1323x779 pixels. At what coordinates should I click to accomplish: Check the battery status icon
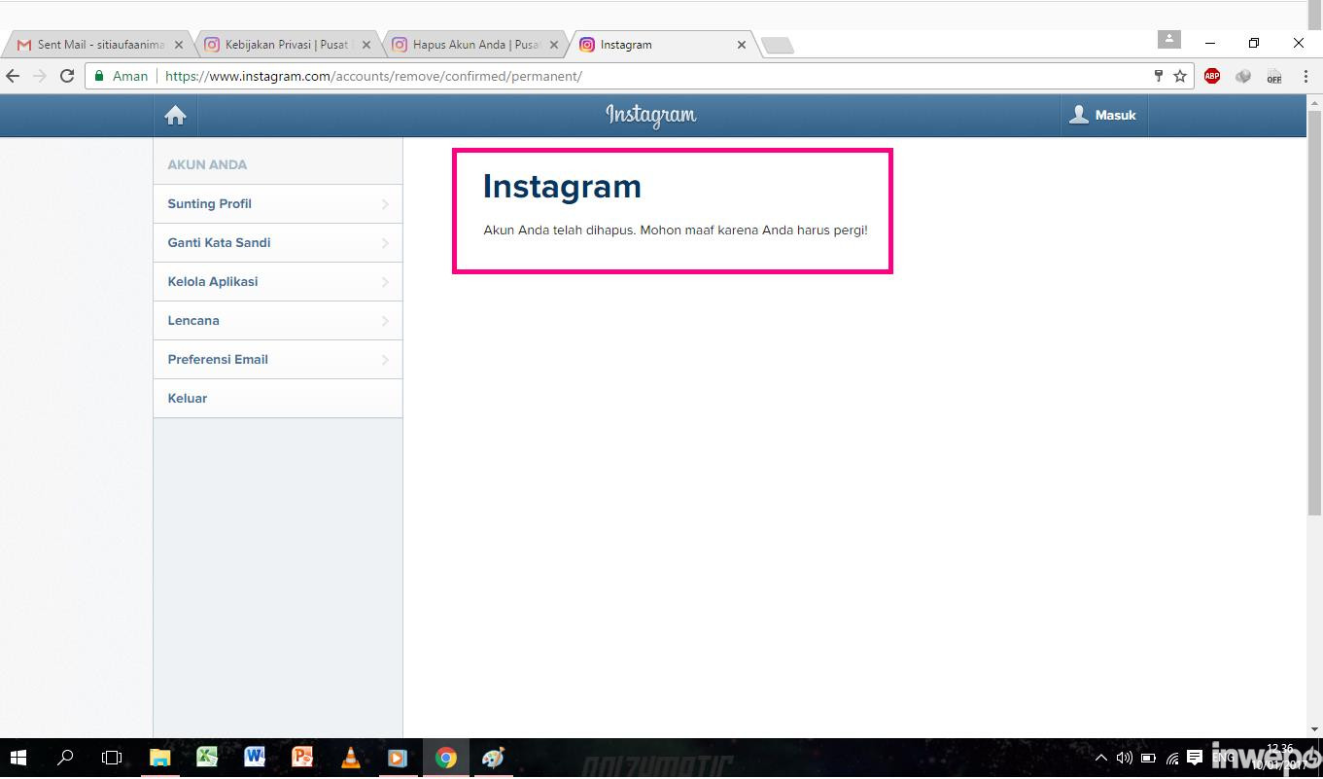tap(1148, 759)
